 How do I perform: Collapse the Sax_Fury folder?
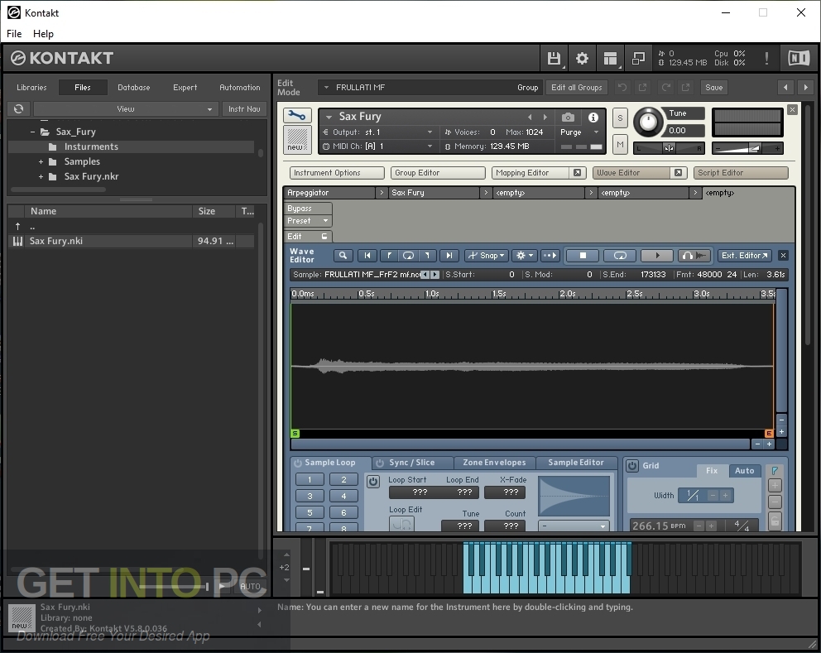32,132
